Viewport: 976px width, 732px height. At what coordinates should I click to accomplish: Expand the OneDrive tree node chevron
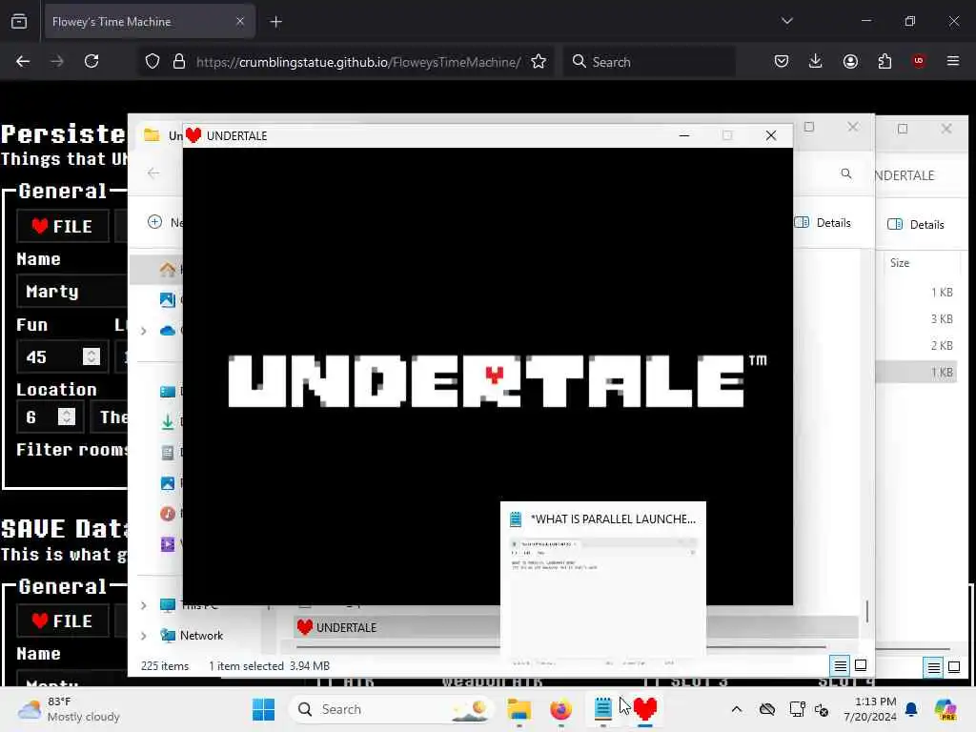[144, 331]
